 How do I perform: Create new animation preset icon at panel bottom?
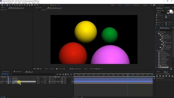click(x=171, y=69)
